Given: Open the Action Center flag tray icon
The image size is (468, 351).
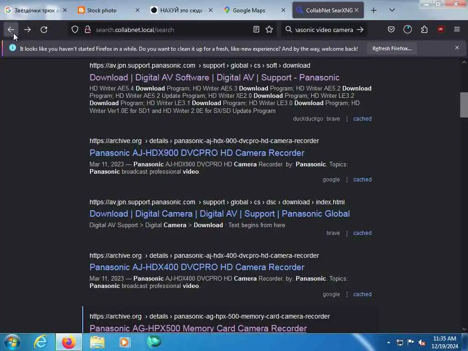Looking at the screenshot, I should coord(411,342).
